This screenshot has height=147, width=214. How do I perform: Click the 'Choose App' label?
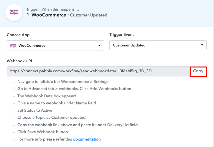coord(18,35)
